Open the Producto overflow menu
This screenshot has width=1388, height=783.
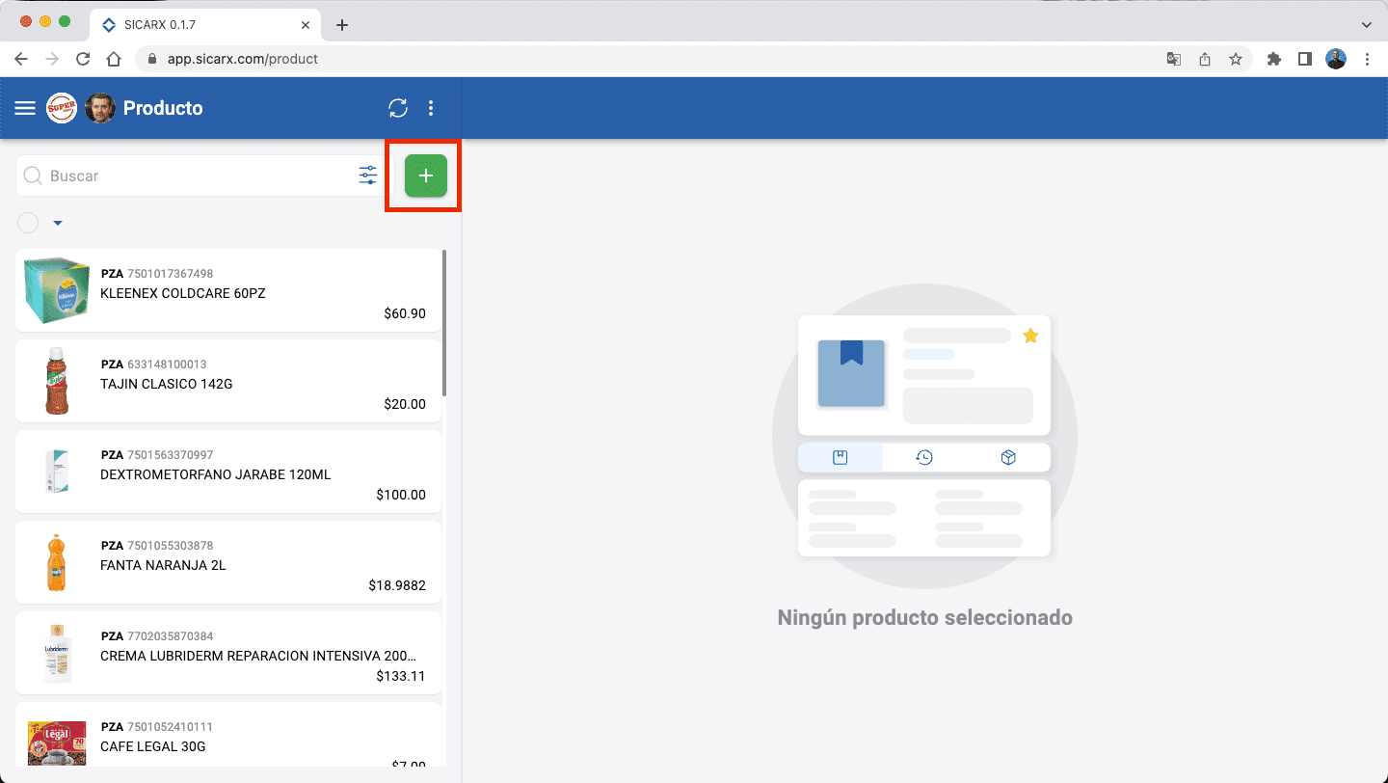pos(431,108)
